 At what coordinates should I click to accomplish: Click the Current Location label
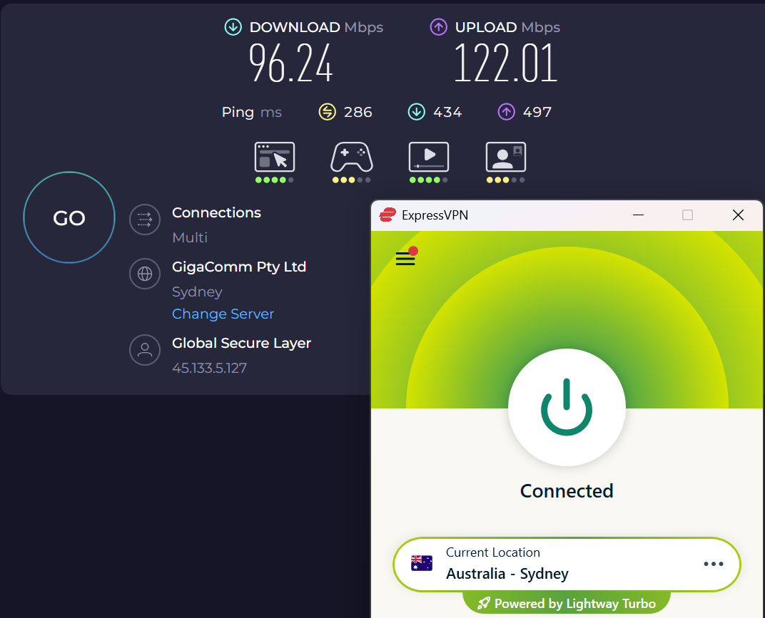(493, 552)
